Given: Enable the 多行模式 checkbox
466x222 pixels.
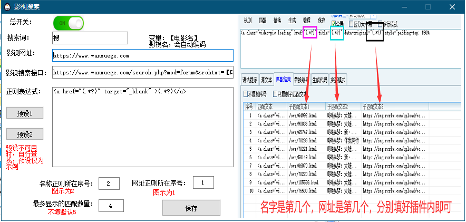Looking at the screenshot, I should (380, 24).
